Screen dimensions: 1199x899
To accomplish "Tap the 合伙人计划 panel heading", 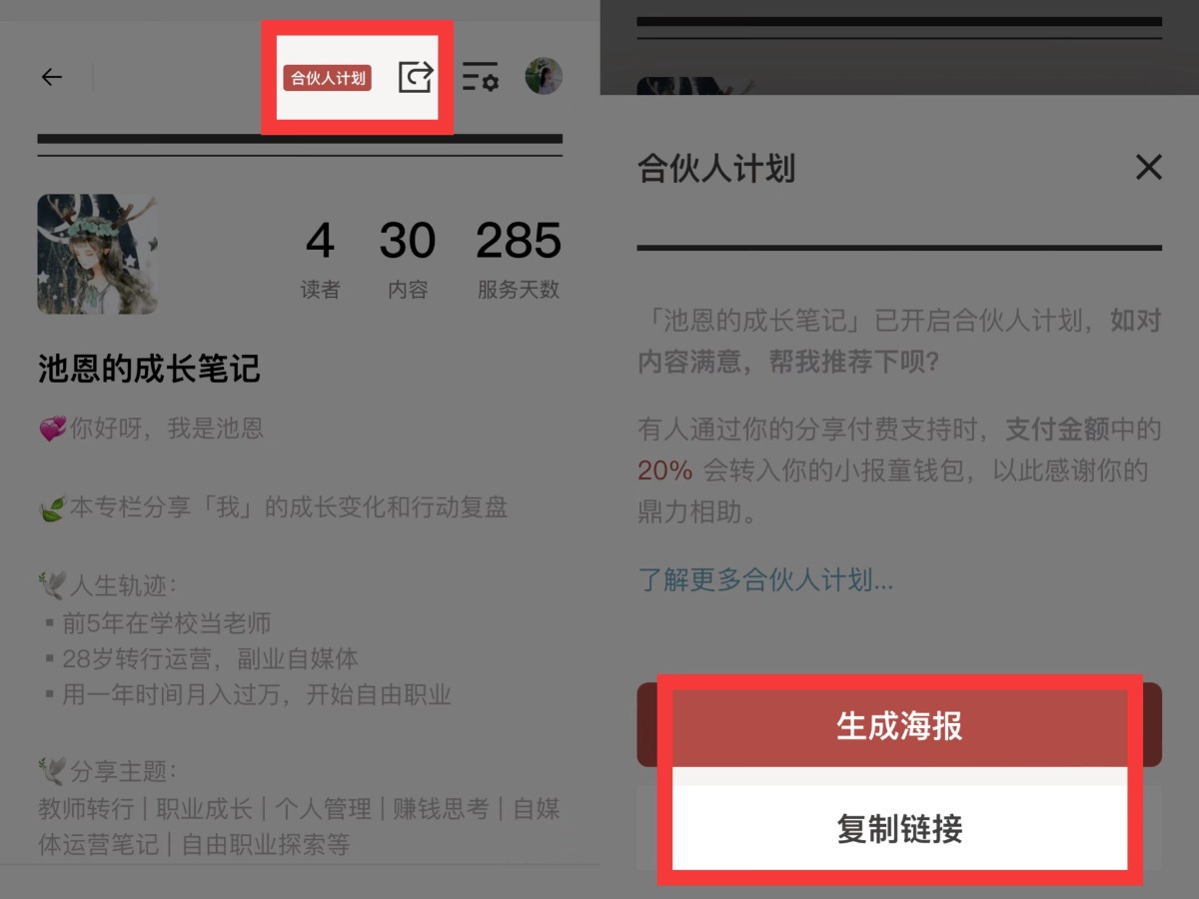I will [x=716, y=168].
